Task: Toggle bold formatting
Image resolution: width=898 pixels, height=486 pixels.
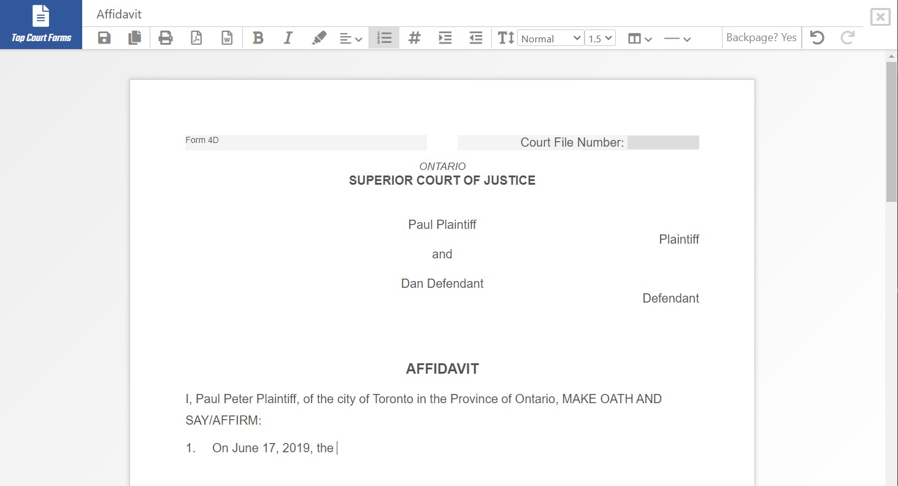Action: coord(258,38)
